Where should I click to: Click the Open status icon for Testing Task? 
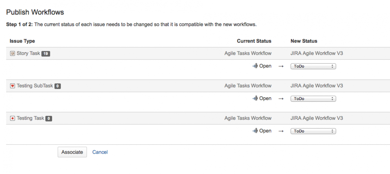coord(255,131)
